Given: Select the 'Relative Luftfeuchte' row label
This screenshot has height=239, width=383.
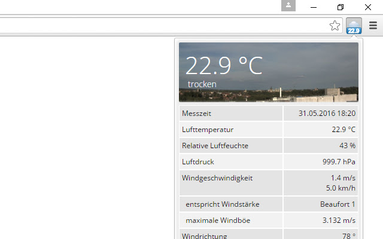Looking at the screenshot, I should point(215,146).
